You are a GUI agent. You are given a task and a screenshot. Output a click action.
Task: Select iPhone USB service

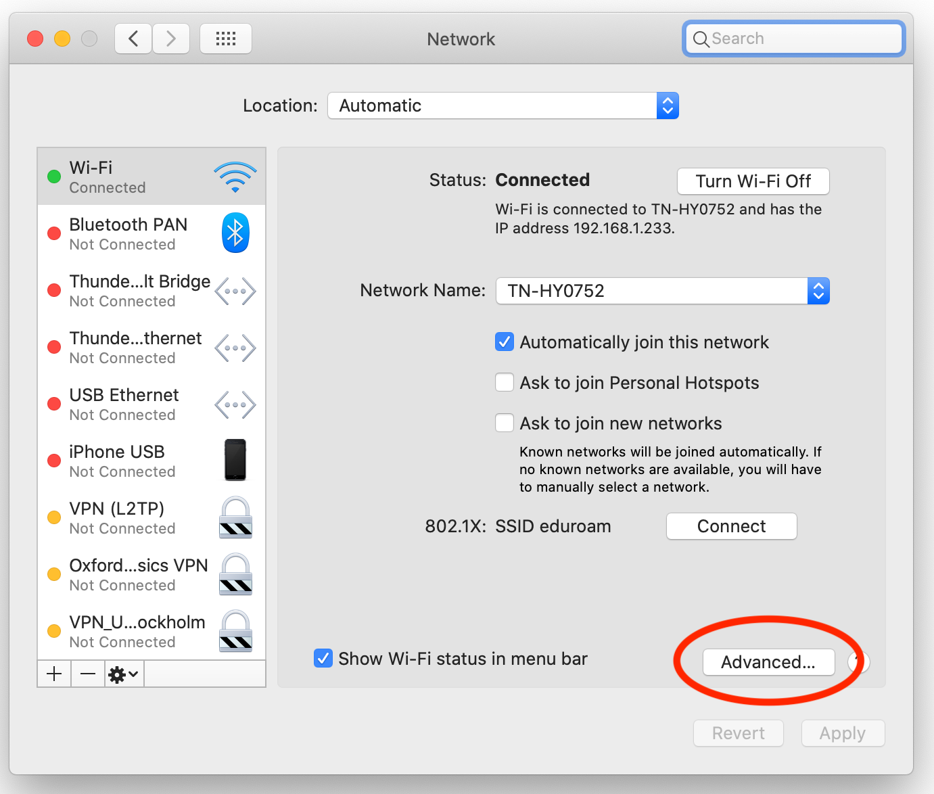click(151, 461)
